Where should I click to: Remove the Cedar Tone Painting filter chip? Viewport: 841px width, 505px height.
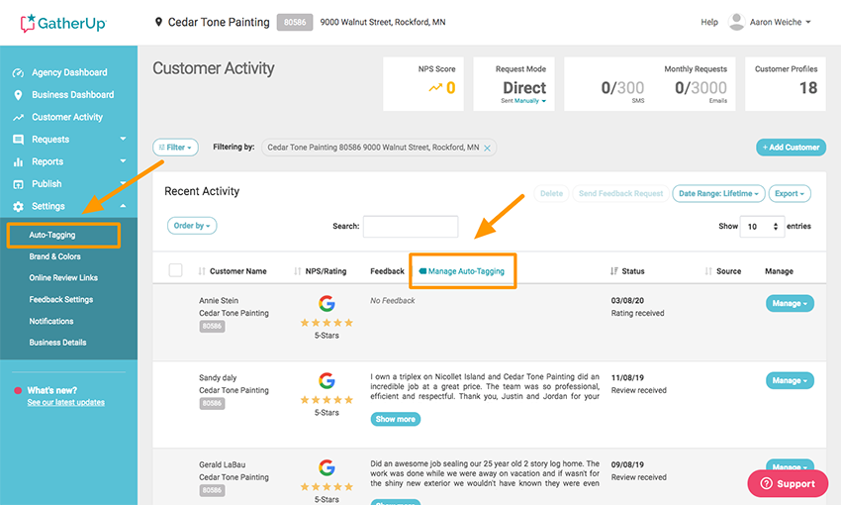coord(487,149)
